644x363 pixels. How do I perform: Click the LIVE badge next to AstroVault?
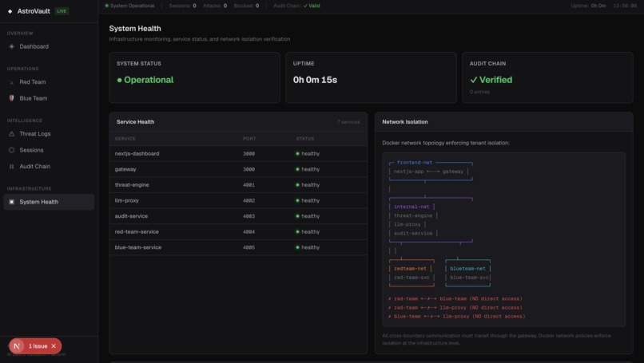pos(62,11)
